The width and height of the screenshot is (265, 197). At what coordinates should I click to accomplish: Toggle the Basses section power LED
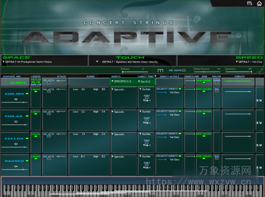coord(27,161)
